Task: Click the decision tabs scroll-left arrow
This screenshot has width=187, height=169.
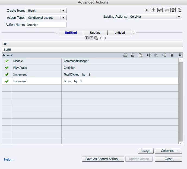Action: coord(56,33)
